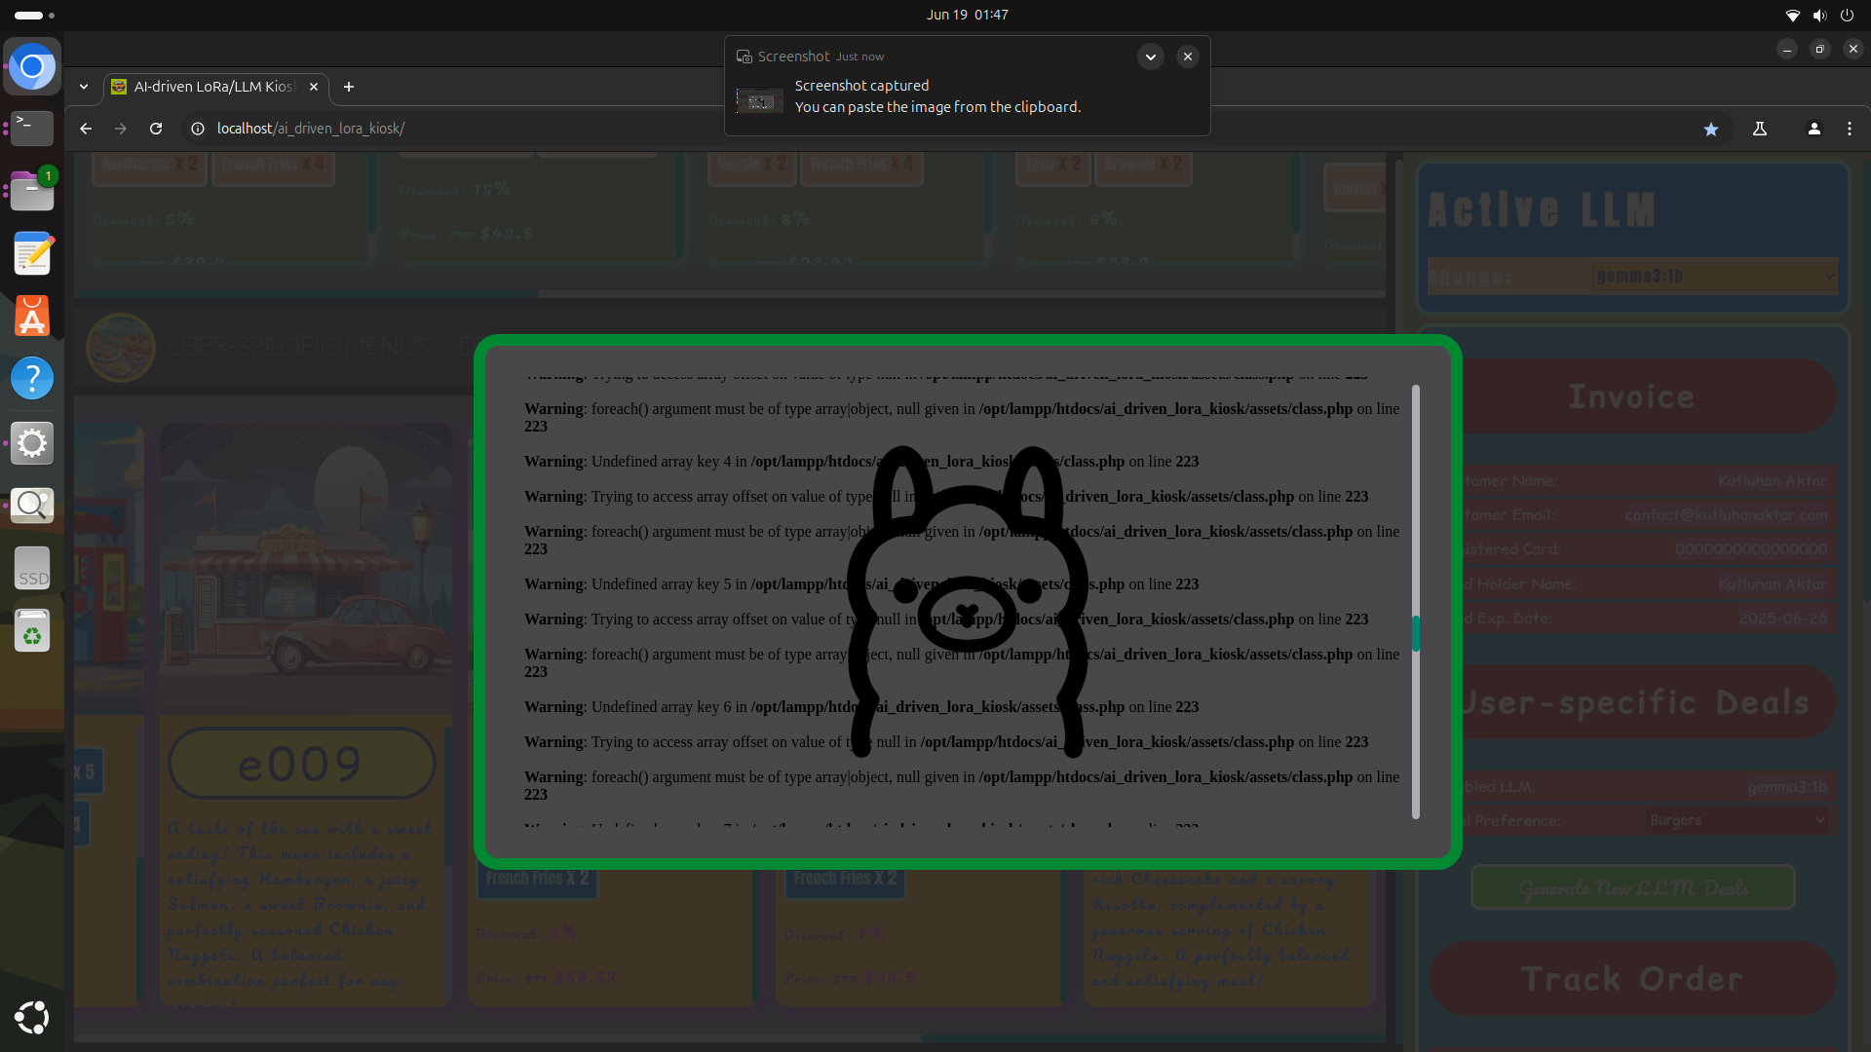
Task: Click the Activities indicator in top bar
Action: 34,15
